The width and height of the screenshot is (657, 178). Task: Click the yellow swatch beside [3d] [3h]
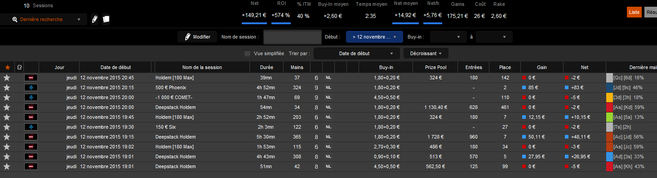click(609, 97)
